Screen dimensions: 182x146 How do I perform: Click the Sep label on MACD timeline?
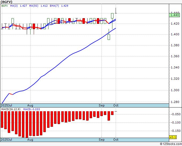point(101,140)
